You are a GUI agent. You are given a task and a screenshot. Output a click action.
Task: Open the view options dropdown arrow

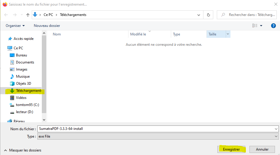click(261, 26)
